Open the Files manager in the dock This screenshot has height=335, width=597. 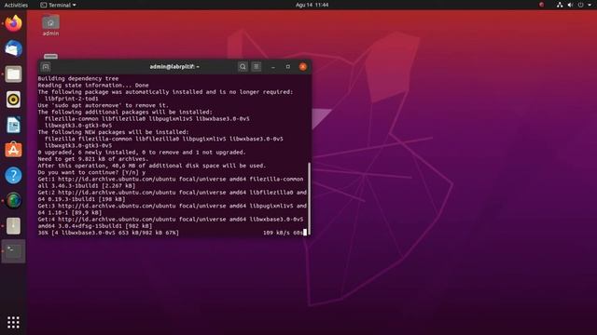pos(13,74)
